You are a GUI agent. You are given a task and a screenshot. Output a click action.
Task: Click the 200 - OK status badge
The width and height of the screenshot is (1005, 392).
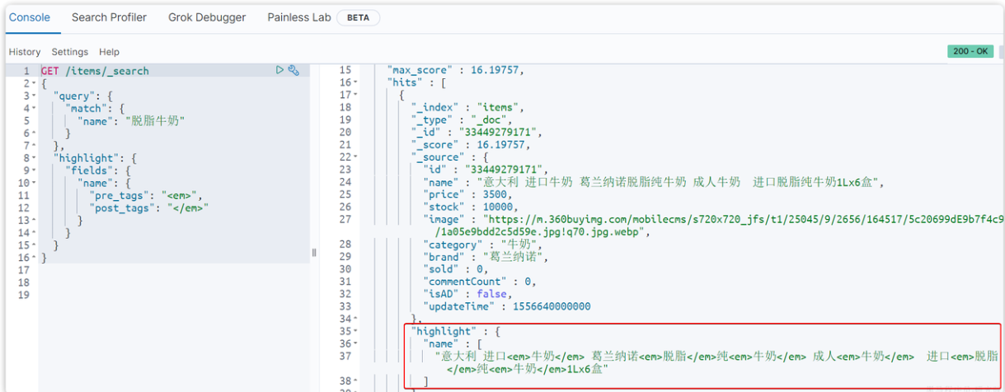click(x=970, y=51)
